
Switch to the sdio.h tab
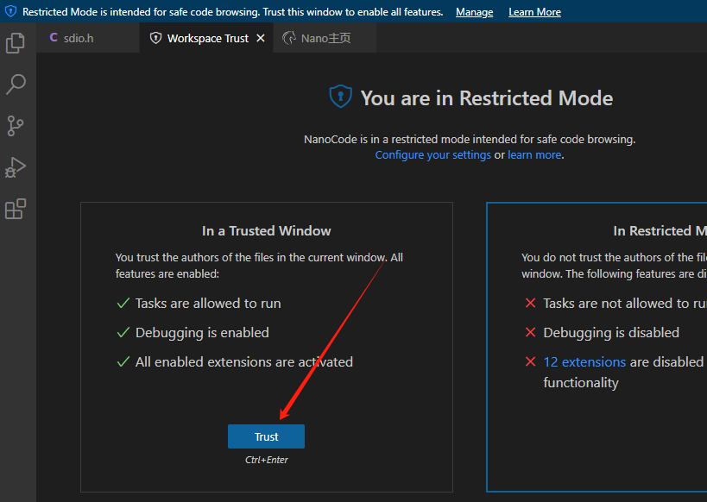tap(88, 38)
